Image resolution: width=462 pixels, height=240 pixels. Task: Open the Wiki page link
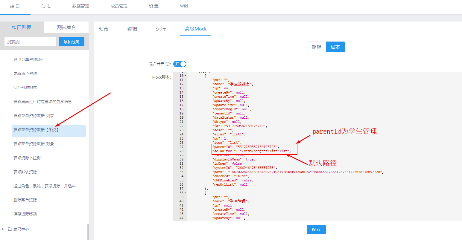(184, 6)
